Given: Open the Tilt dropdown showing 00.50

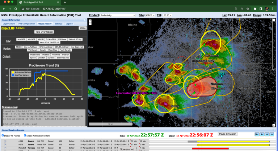Looking at the screenshot, I should point(167,15).
